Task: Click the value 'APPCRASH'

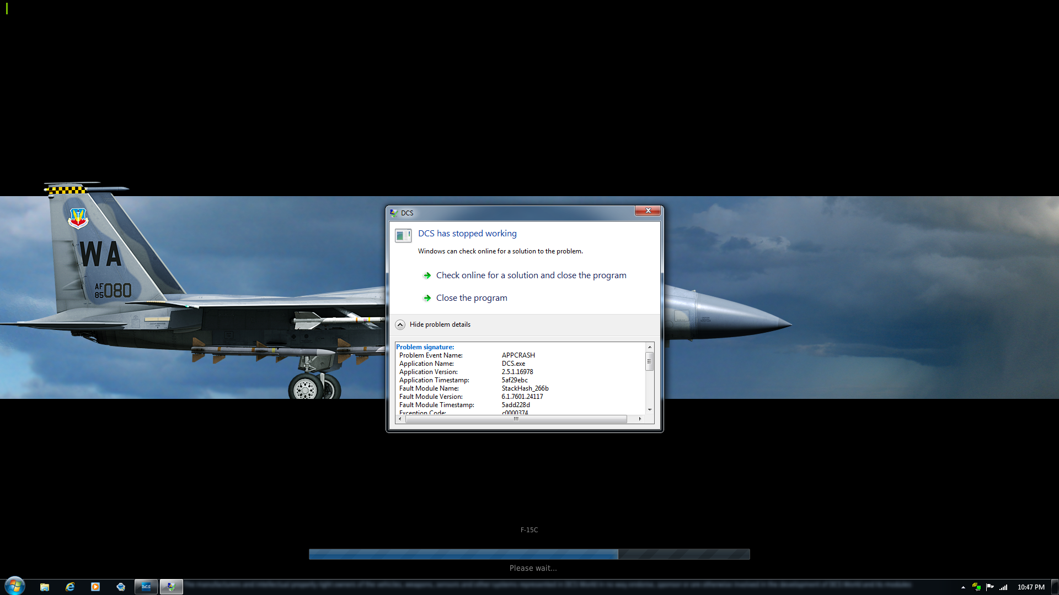Action: coord(518,355)
